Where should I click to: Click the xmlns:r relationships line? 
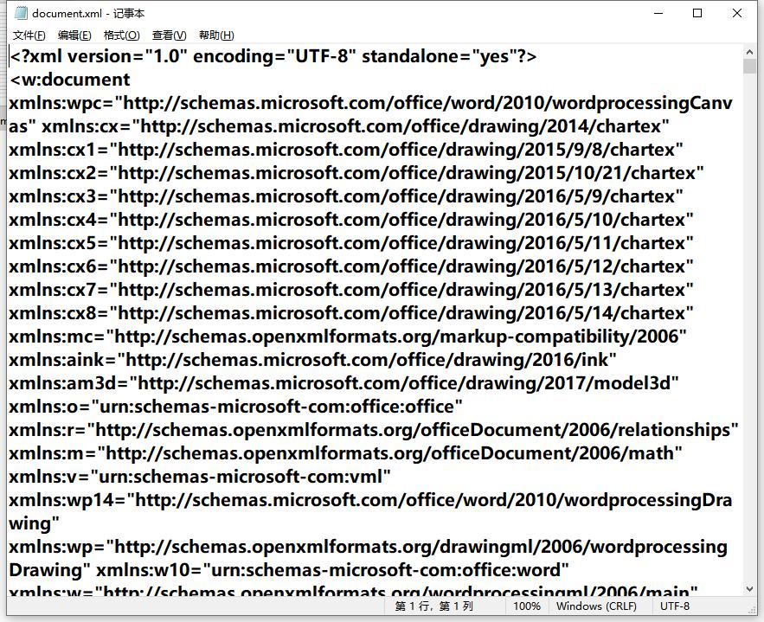(x=374, y=430)
